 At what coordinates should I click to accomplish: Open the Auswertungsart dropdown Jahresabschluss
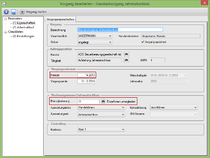[101, 115]
